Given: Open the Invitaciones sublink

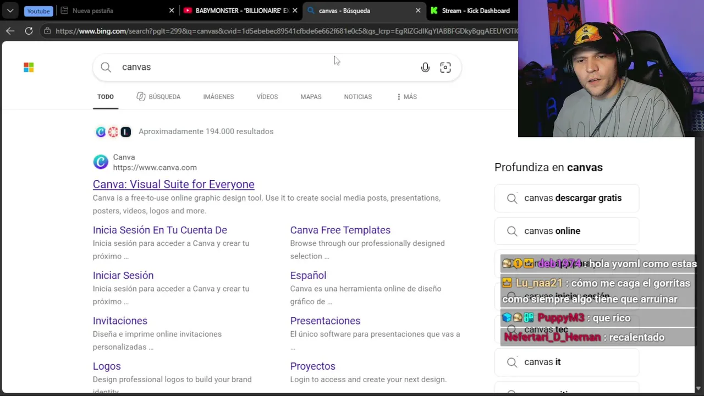Looking at the screenshot, I should tap(120, 321).
